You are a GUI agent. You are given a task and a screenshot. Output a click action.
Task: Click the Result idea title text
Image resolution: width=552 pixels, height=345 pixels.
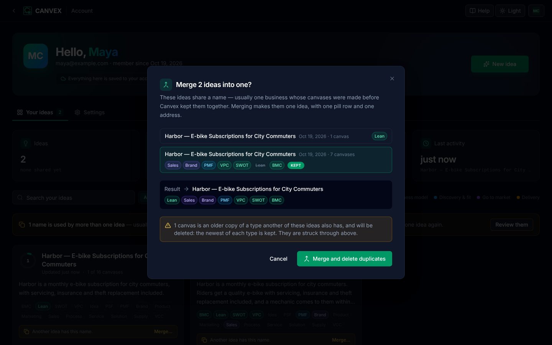[x=258, y=189]
